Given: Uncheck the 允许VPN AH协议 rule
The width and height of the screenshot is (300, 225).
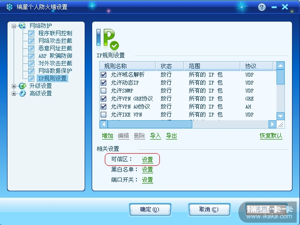Looking at the screenshot, I should [103, 107].
